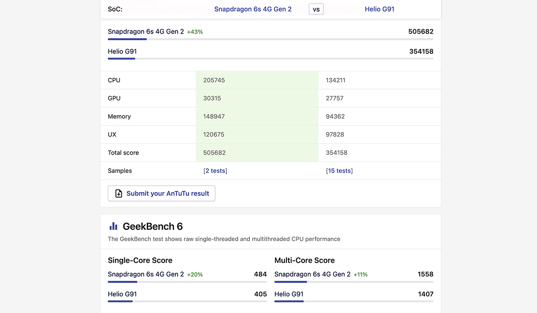Click the Snapdragon multi-core score bar
This screenshot has width=537, height=313.
pos(354,282)
